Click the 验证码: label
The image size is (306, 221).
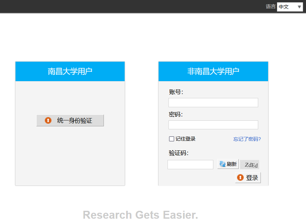pos(179,153)
